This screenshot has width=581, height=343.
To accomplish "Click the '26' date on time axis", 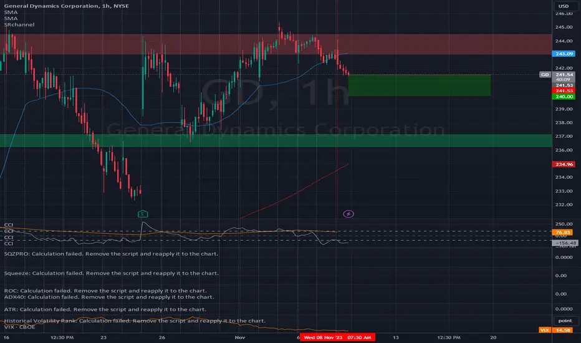I will [x=161, y=337].
